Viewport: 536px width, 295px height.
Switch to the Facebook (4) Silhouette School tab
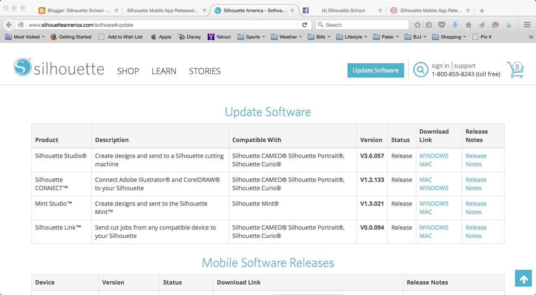pyautogui.click(x=342, y=10)
